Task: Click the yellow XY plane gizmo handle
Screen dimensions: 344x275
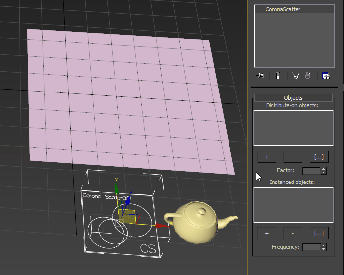Action: 127,217
